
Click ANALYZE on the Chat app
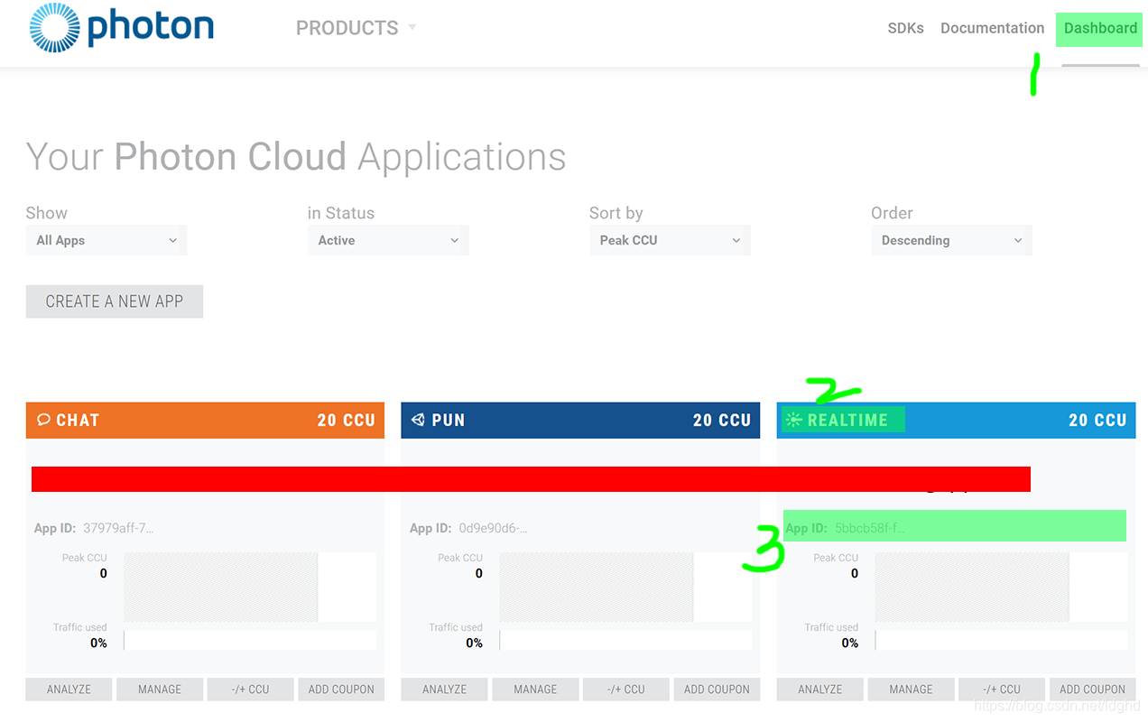[x=69, y=689]
